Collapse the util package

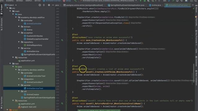point(19,91)
